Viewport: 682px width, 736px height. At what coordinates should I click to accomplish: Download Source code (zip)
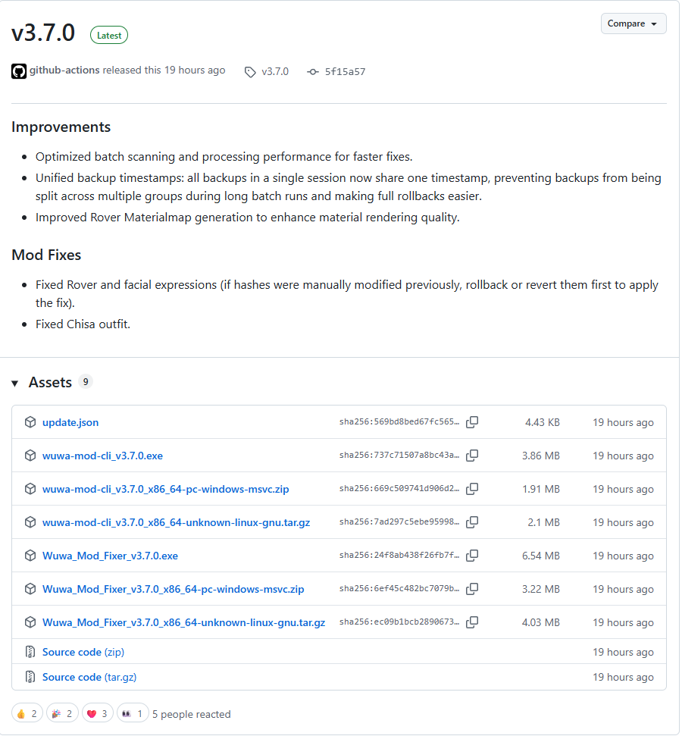coord(83,652)
